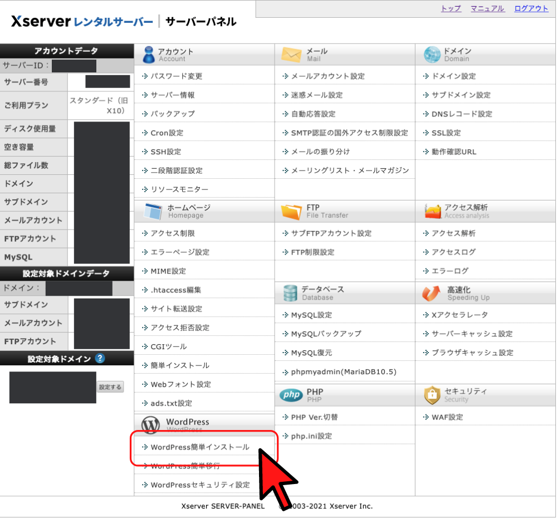
Task: Open パスワード変更
Action: [x=176, y=76]
